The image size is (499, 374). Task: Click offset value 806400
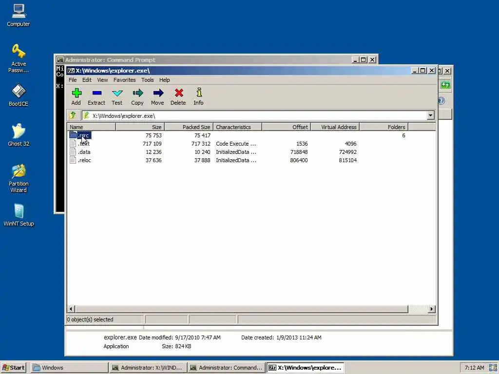(299, 160)
